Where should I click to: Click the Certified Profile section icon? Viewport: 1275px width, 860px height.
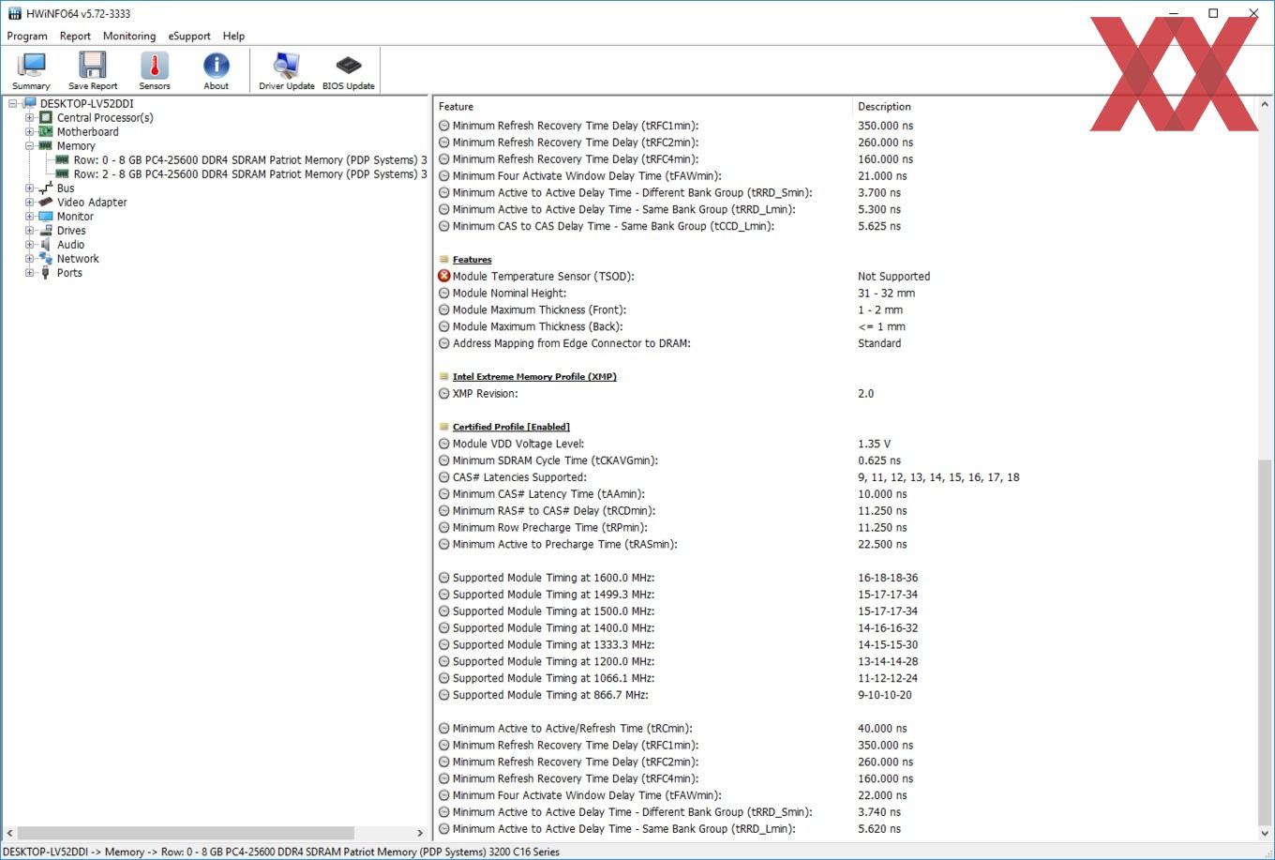[x=444, y=427]
